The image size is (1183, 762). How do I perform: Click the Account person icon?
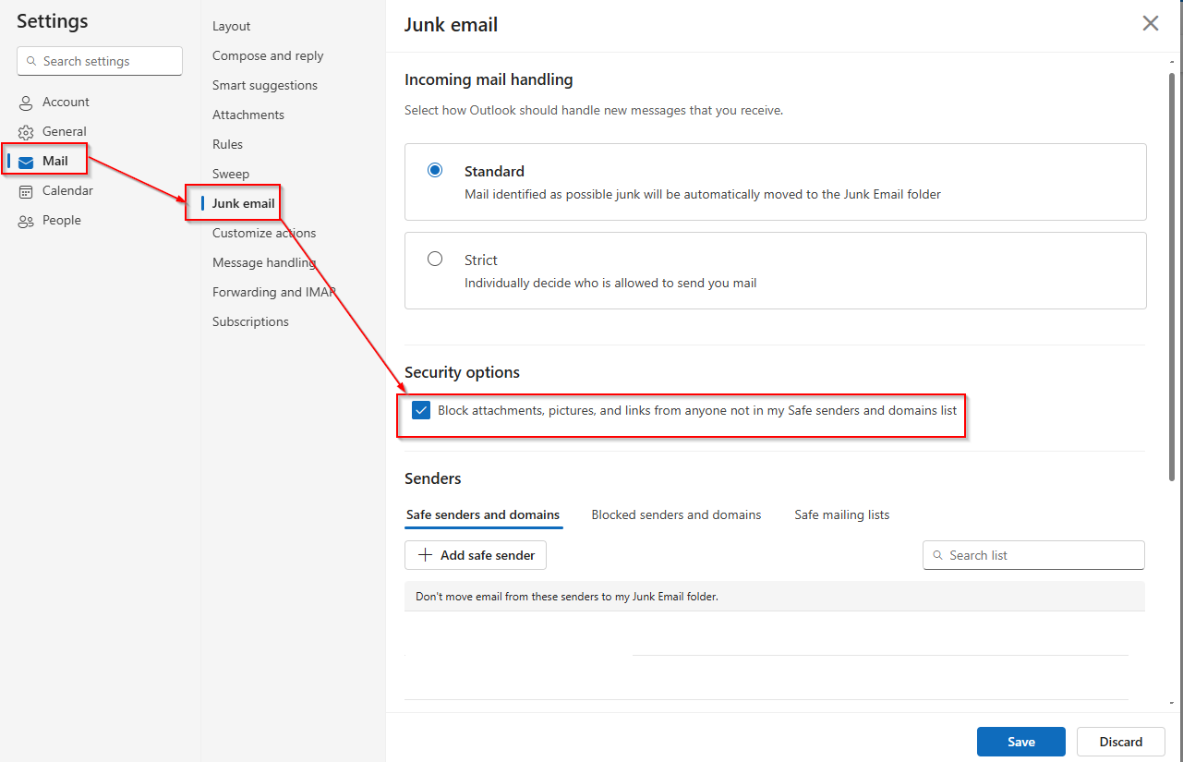tap(26, 103)
